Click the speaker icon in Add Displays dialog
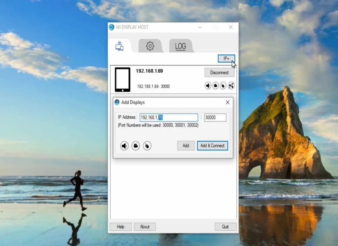This screenshot has width=338, height=246. tap(124, 146)
